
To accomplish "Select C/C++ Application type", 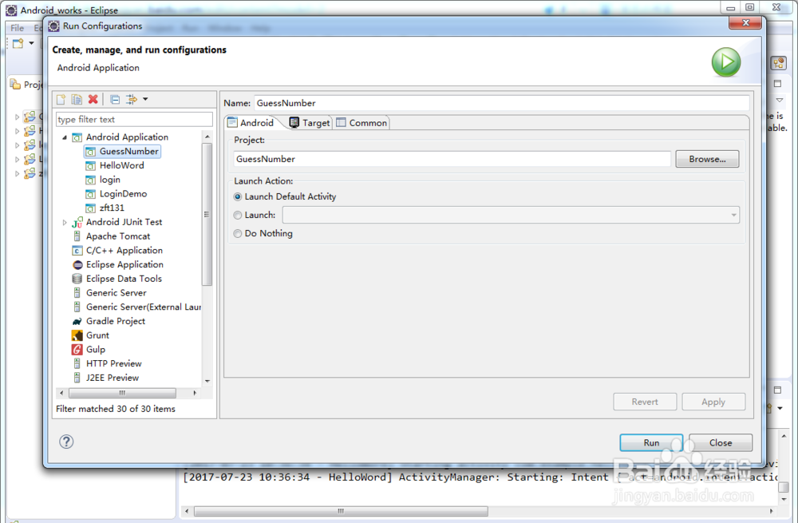I will pyautogui.click(x=117, y=251).
